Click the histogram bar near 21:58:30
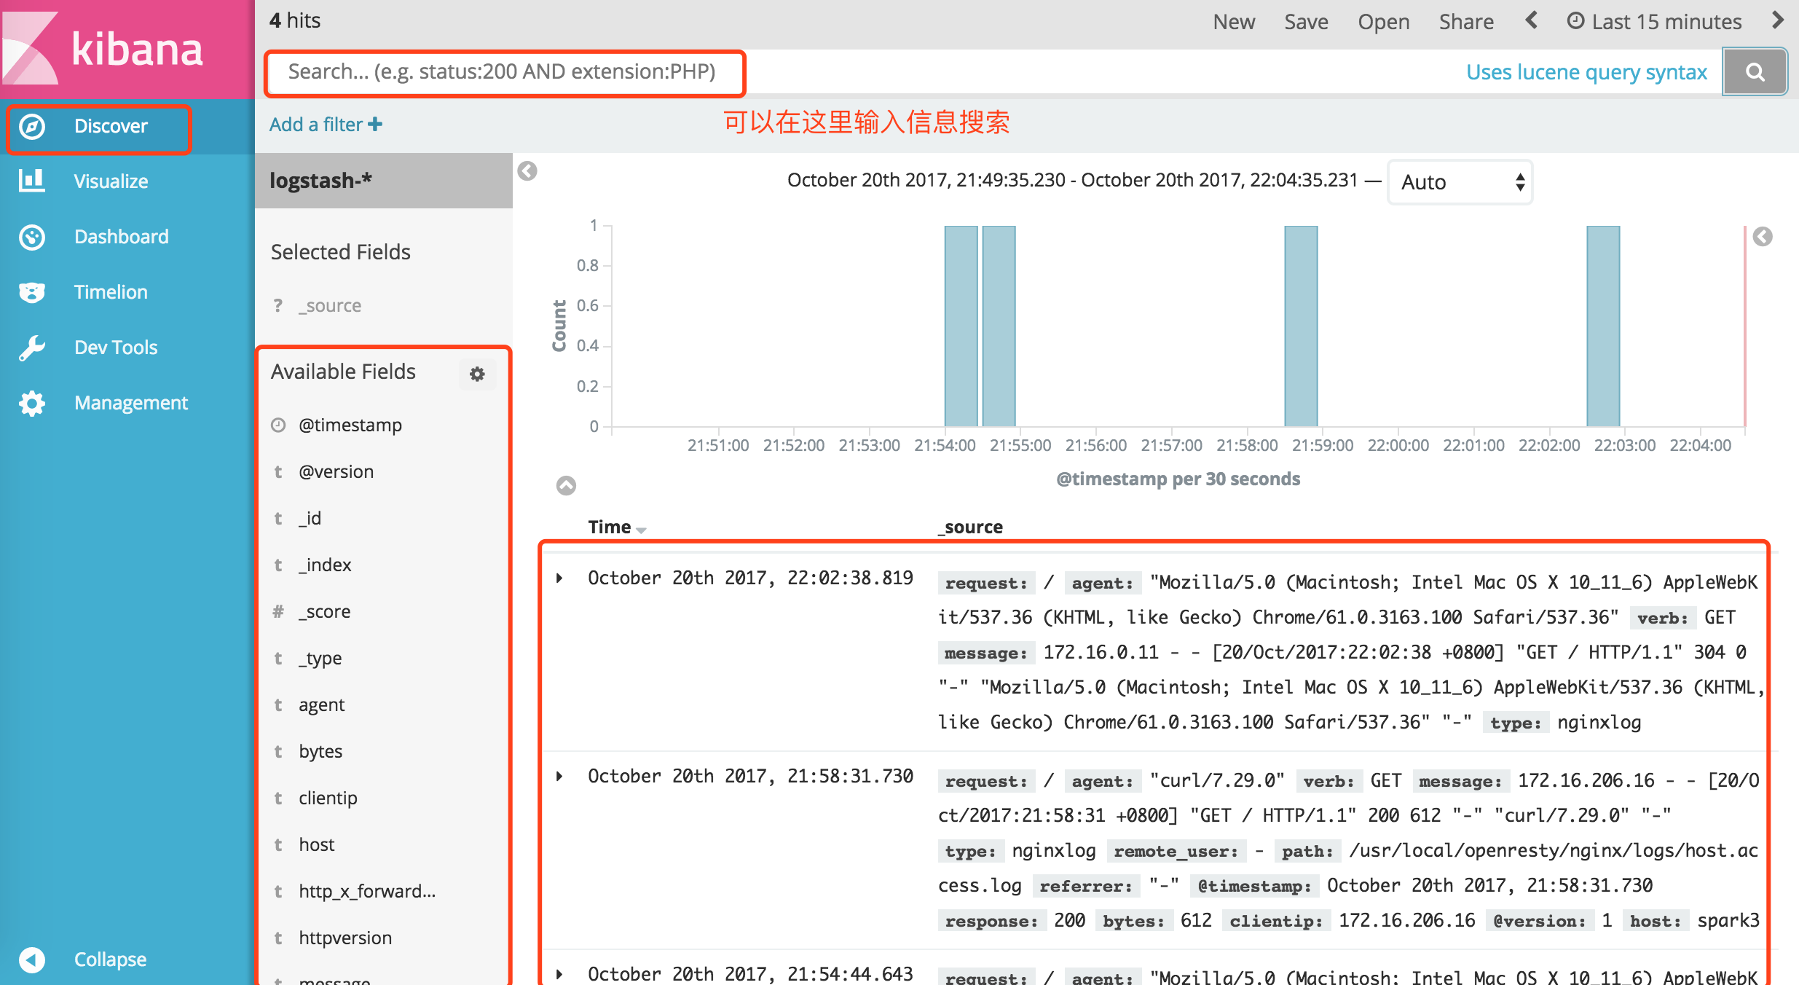 [x=1301, y=326]
